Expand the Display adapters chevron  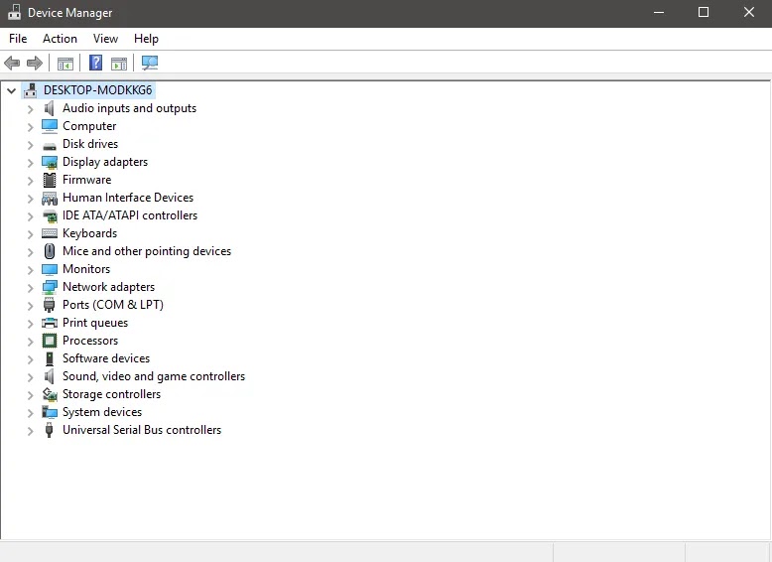pyautogui.click(x=30, y=163)
